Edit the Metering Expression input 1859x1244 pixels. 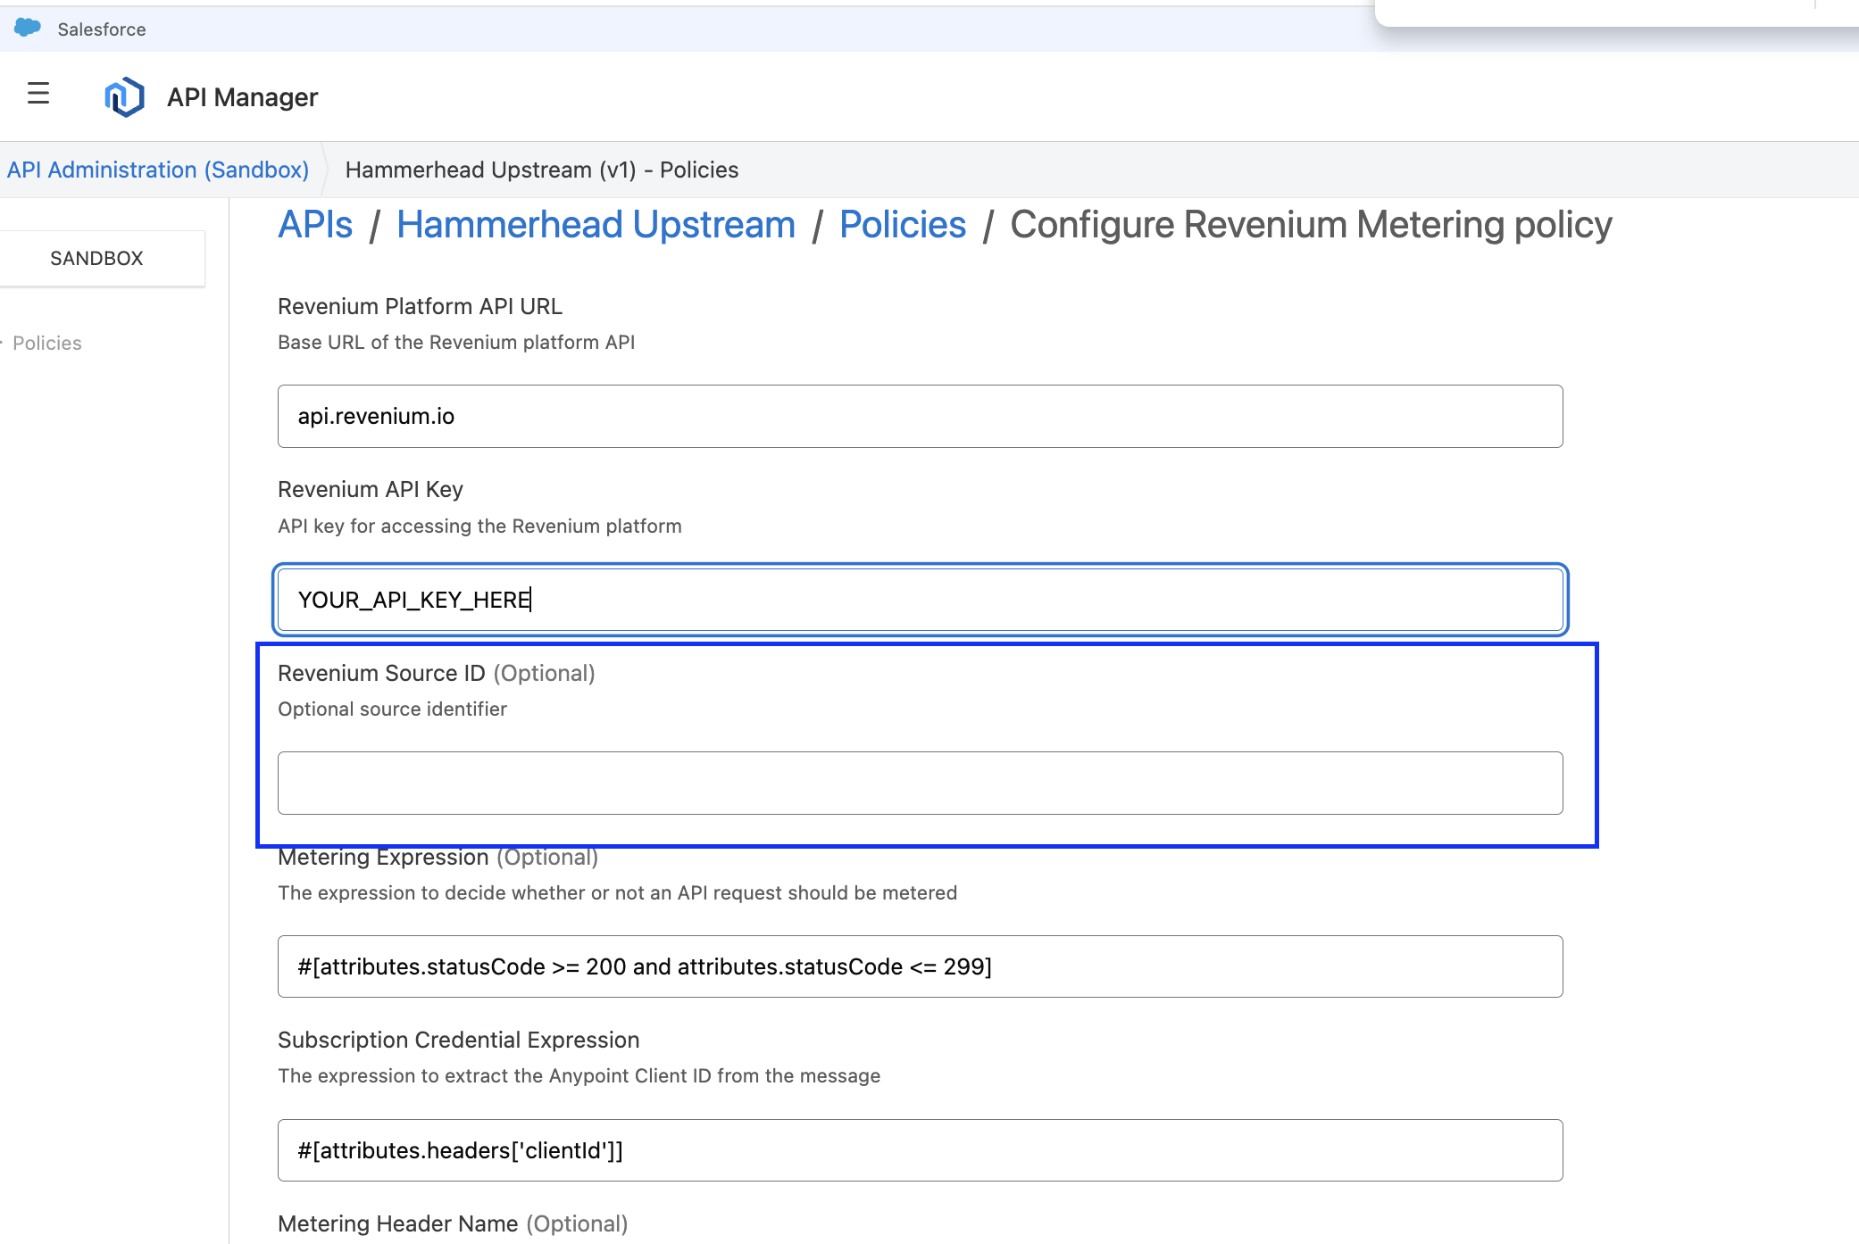click(x=920, y=966)
